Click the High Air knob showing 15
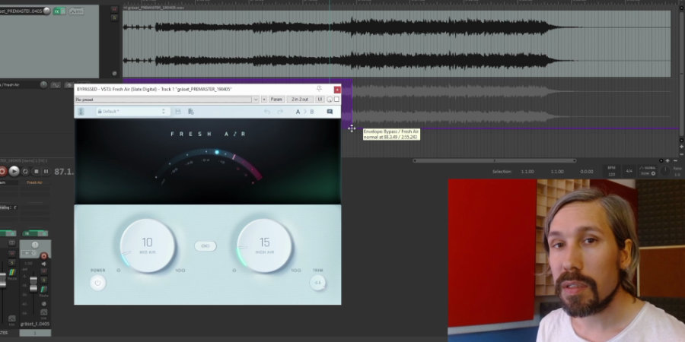 pyautogui.click(x=264, y=245)
